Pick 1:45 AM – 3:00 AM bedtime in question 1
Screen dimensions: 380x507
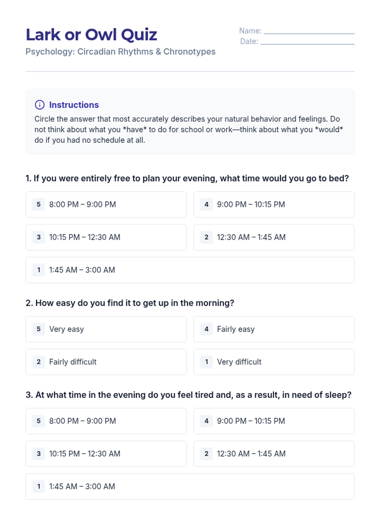coord(190,270)
